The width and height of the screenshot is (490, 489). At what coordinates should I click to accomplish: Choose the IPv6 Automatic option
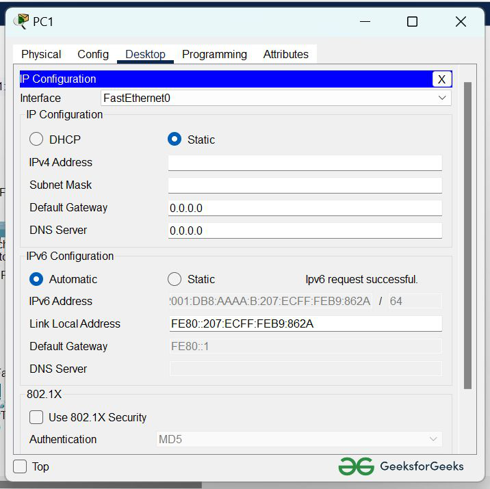(36, 279)
